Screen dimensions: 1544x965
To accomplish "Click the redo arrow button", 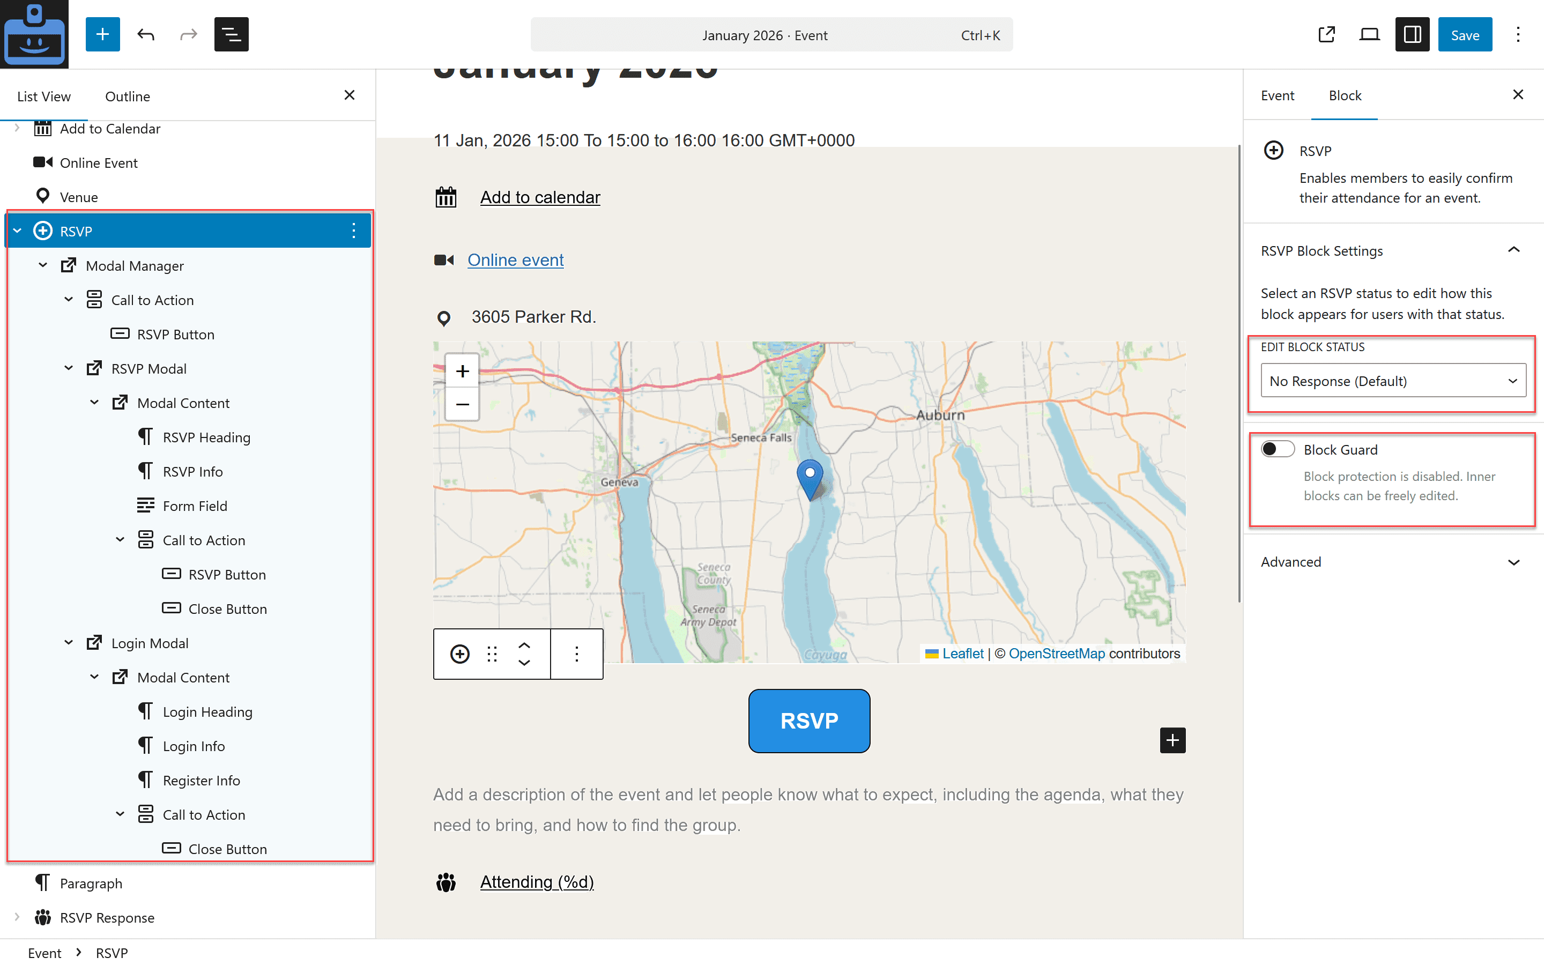I will (188, 34).
